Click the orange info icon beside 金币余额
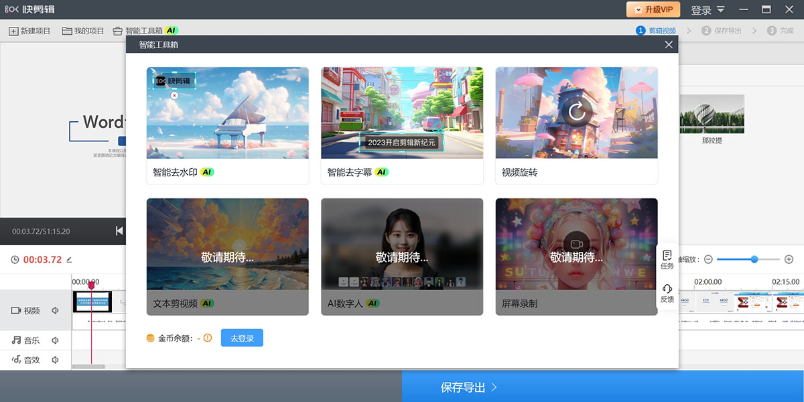Viewport: 804px width, 402px height. coord(208,338)
